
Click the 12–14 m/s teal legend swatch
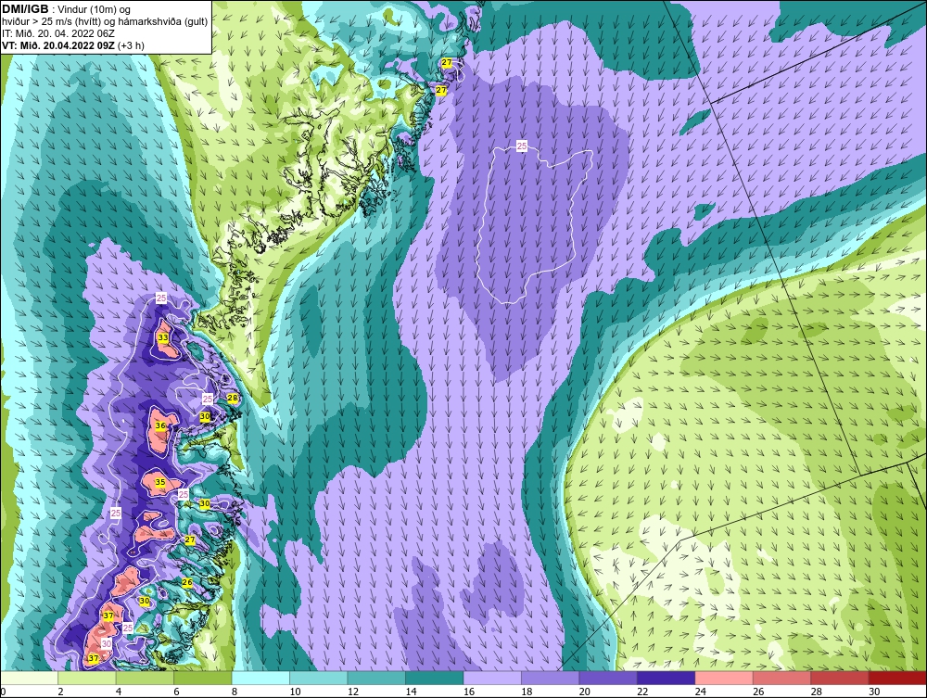pyautogui.click(x=376, y=678)
